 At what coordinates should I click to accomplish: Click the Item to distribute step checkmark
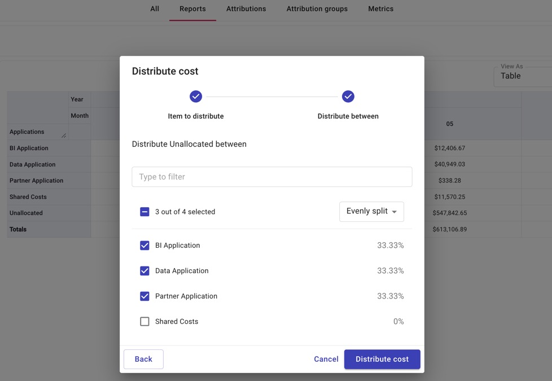pos(196,97)
